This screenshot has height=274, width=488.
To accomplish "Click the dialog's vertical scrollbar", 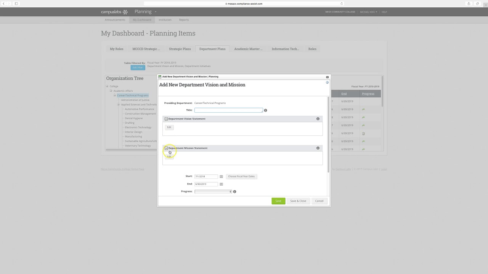I will [x=328, y=135].
